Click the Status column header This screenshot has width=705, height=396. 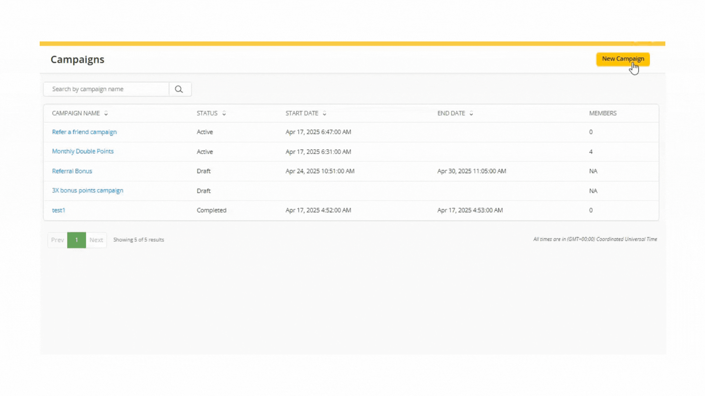(x=207, y=113)
